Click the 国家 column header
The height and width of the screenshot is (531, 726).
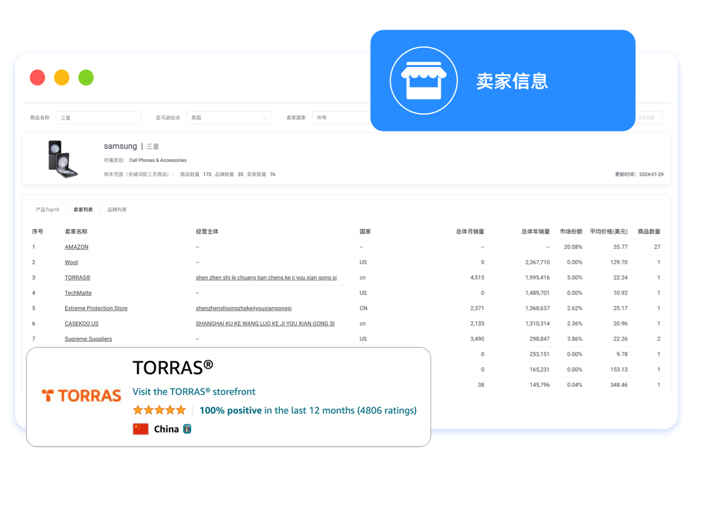(x=365, y=232)
